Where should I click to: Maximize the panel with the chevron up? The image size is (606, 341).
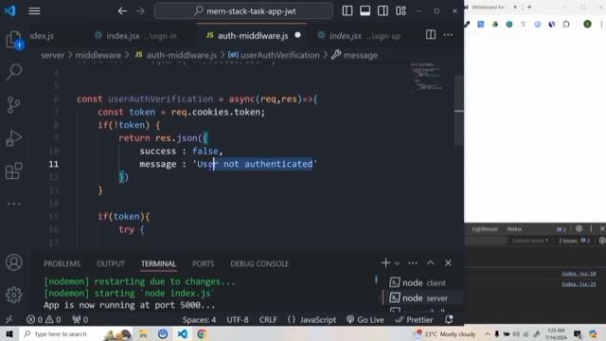(x=430, y=263)
